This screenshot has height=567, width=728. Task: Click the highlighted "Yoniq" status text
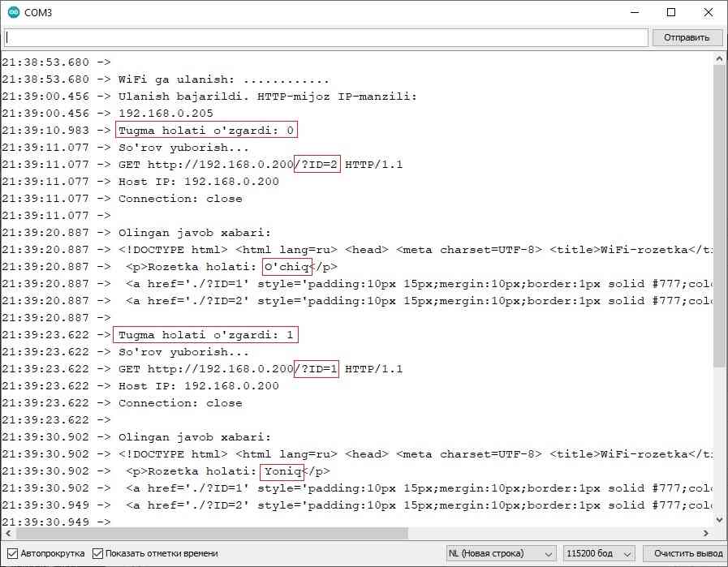(282, 471)
